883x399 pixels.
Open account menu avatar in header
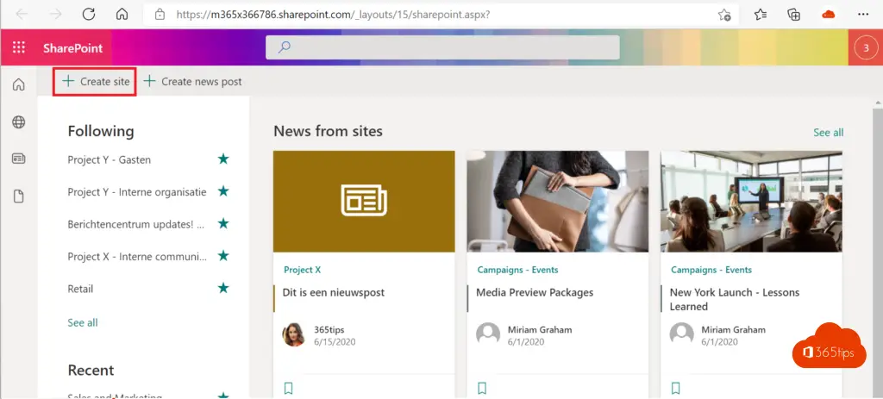[866, 47]
